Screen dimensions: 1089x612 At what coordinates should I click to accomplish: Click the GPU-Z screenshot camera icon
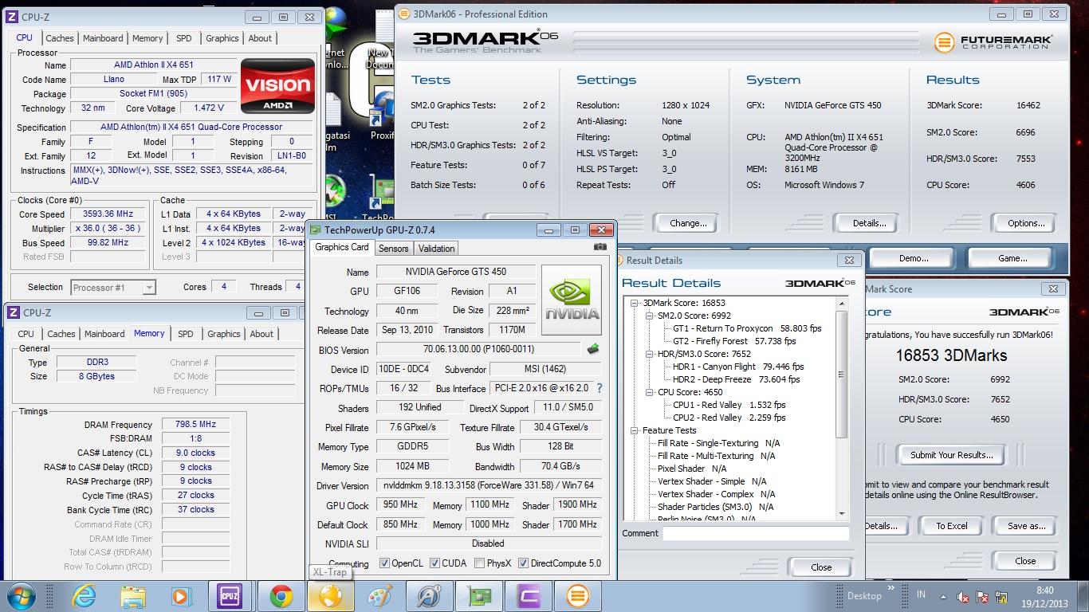[600, 248]
